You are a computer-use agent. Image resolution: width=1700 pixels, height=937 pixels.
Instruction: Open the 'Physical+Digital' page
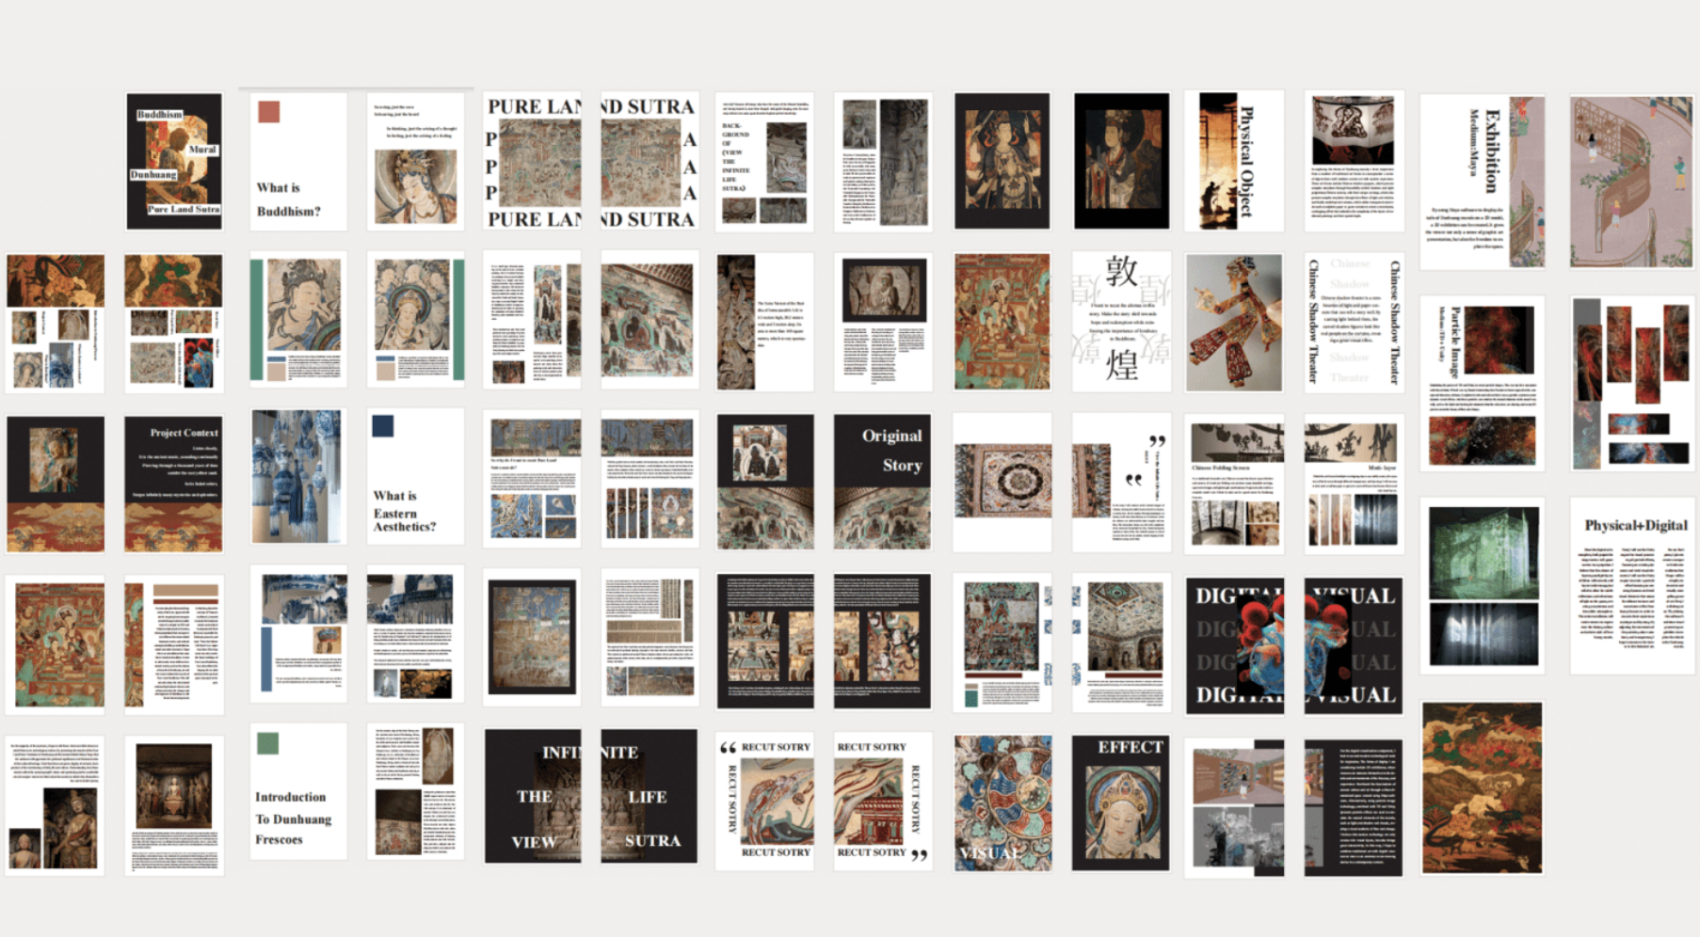coord(1631,585)
